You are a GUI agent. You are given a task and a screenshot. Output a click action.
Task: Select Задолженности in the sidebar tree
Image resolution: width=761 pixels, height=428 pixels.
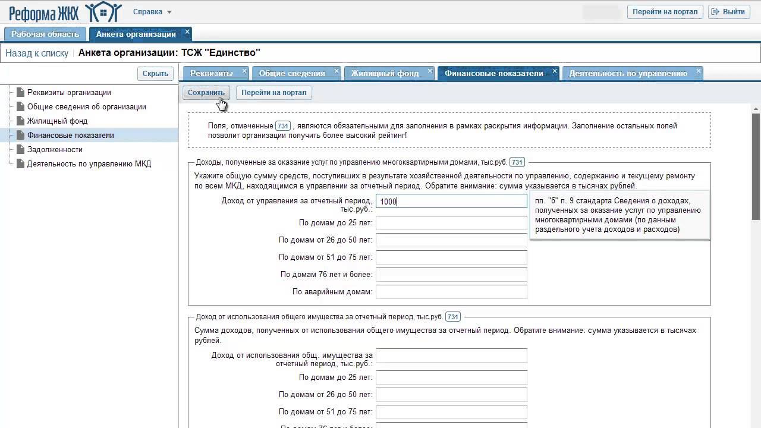click(x=55, y=150)
